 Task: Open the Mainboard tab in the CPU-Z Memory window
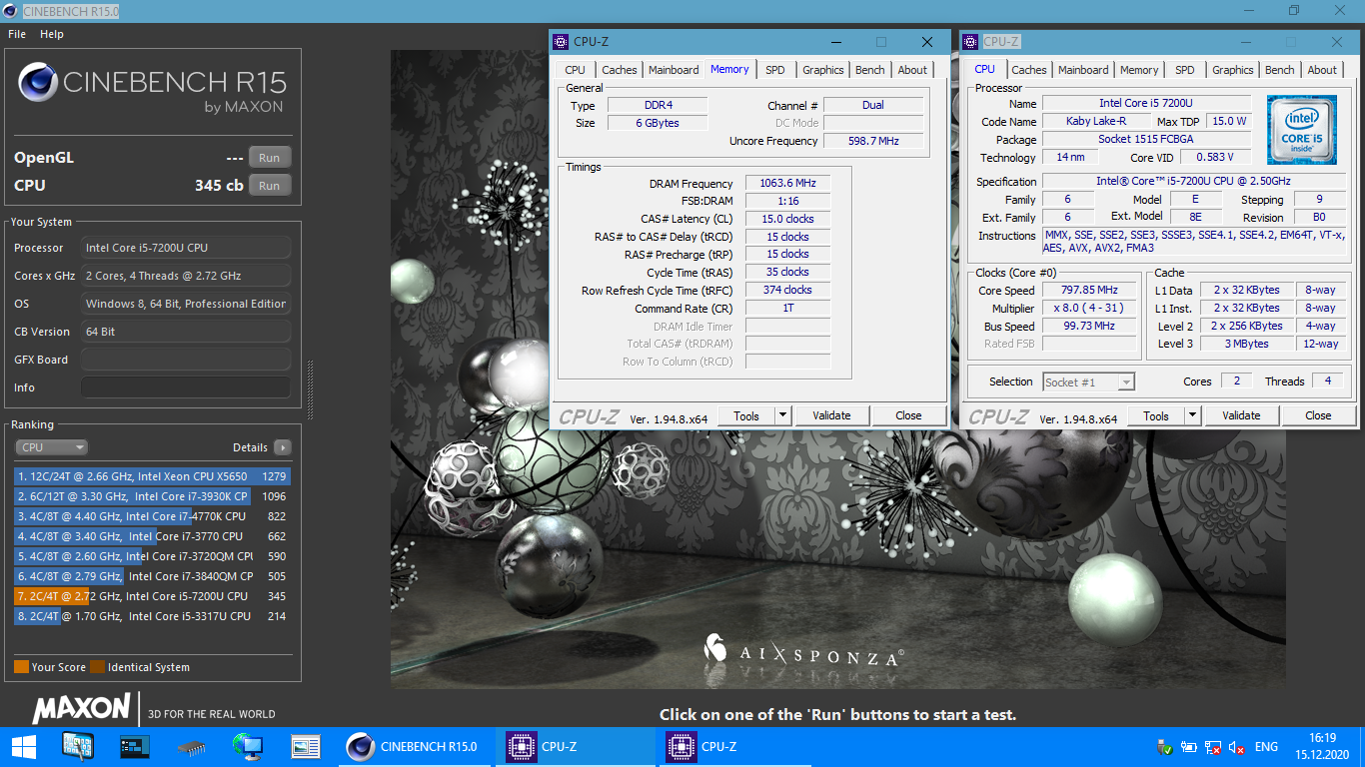pyautogui.click(x=674, y=70)
